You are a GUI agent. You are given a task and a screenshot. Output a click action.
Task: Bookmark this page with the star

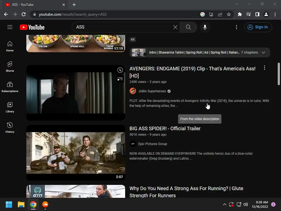[x=229, y=14]
